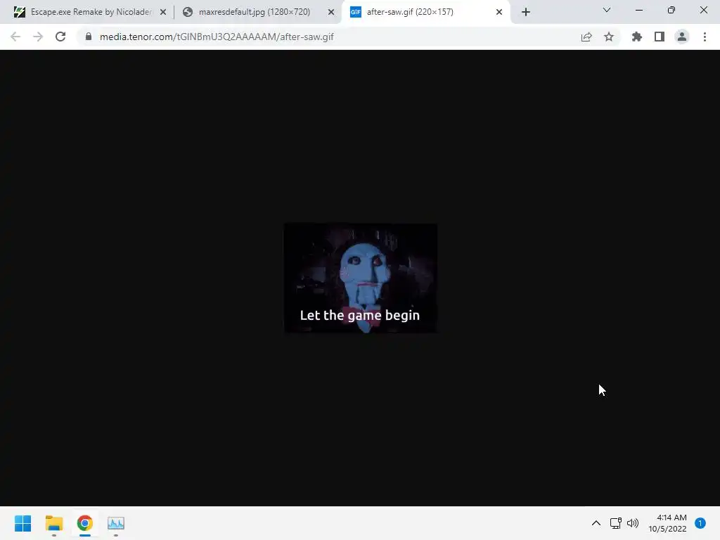Viewport: 720px width, 540px height.
Task: Expand the search tabs chevron
Action: pyautogui.click(x=607, y=10)
